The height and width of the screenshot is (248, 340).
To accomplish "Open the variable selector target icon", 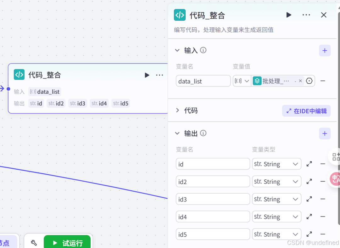I will (309, 81).
